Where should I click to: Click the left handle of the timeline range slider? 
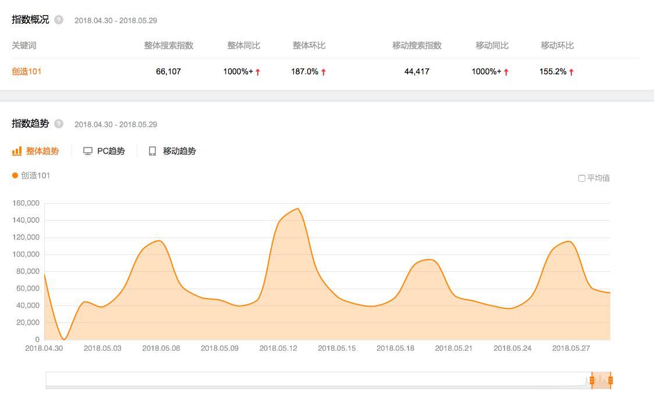[x=592, y=380]
